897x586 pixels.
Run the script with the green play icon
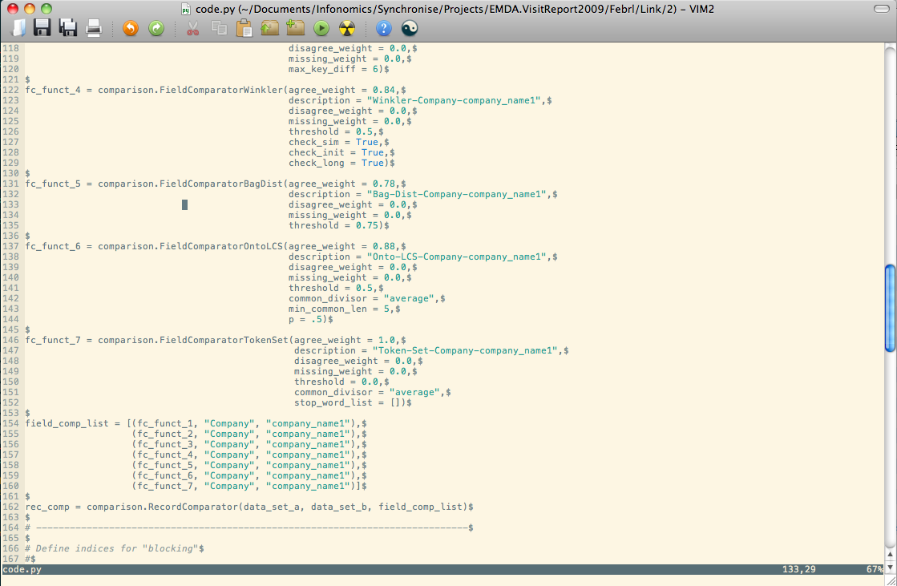coord(321,28)
